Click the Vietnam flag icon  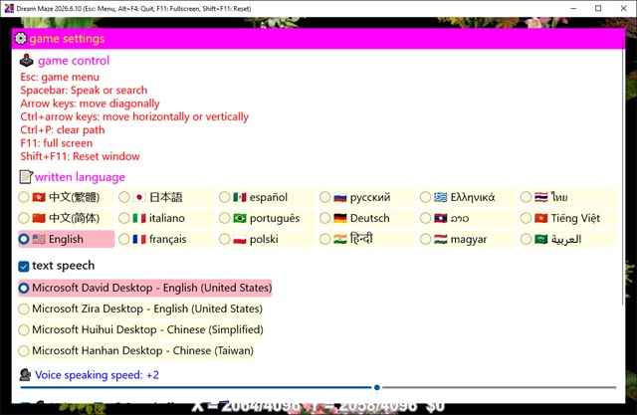[541, 219]
